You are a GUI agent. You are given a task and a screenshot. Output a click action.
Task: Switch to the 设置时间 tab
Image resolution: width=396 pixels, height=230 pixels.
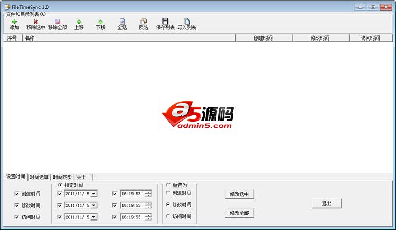[16, 177]
